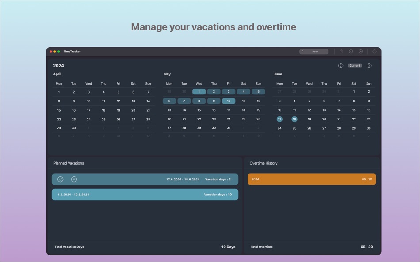Viewport: 420px width, 262px height.
Task: Select May 15 in the calendar
Action: (x=199, y=110)
